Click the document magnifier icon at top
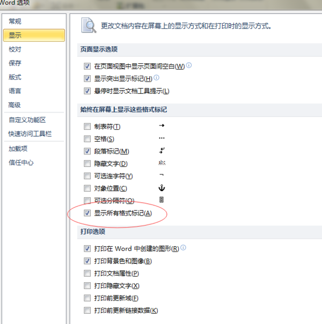The height and width of the screenshot is (324, 322). pos(89,25)
